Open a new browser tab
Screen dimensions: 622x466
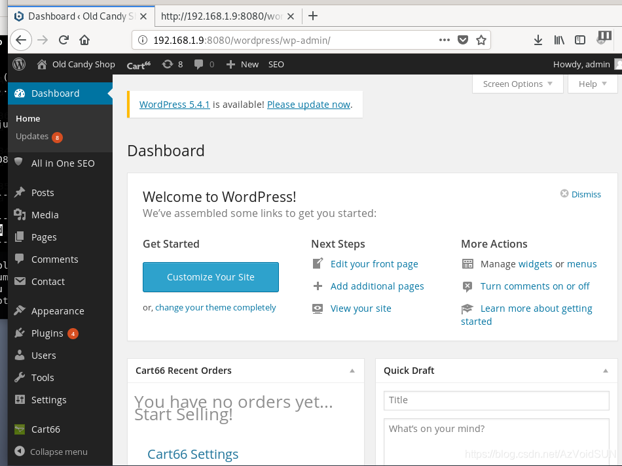point(313,16)
